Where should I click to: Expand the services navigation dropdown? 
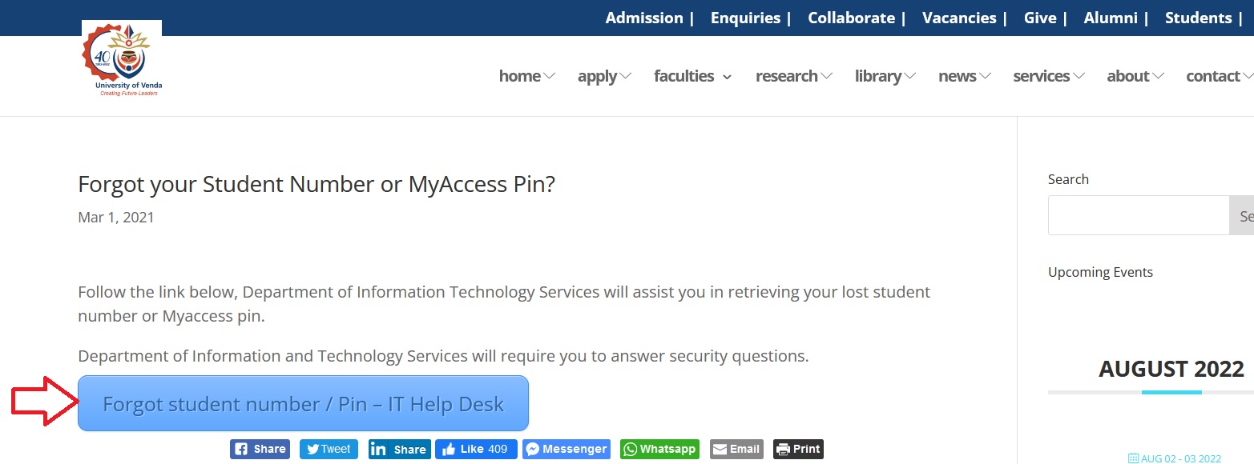click(1048, 76)
